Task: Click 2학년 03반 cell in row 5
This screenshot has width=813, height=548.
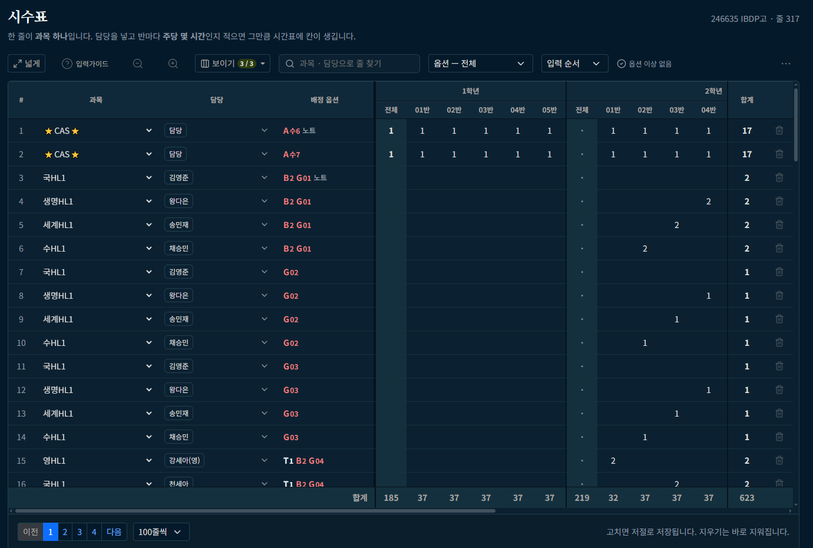Action: (677, 225)
